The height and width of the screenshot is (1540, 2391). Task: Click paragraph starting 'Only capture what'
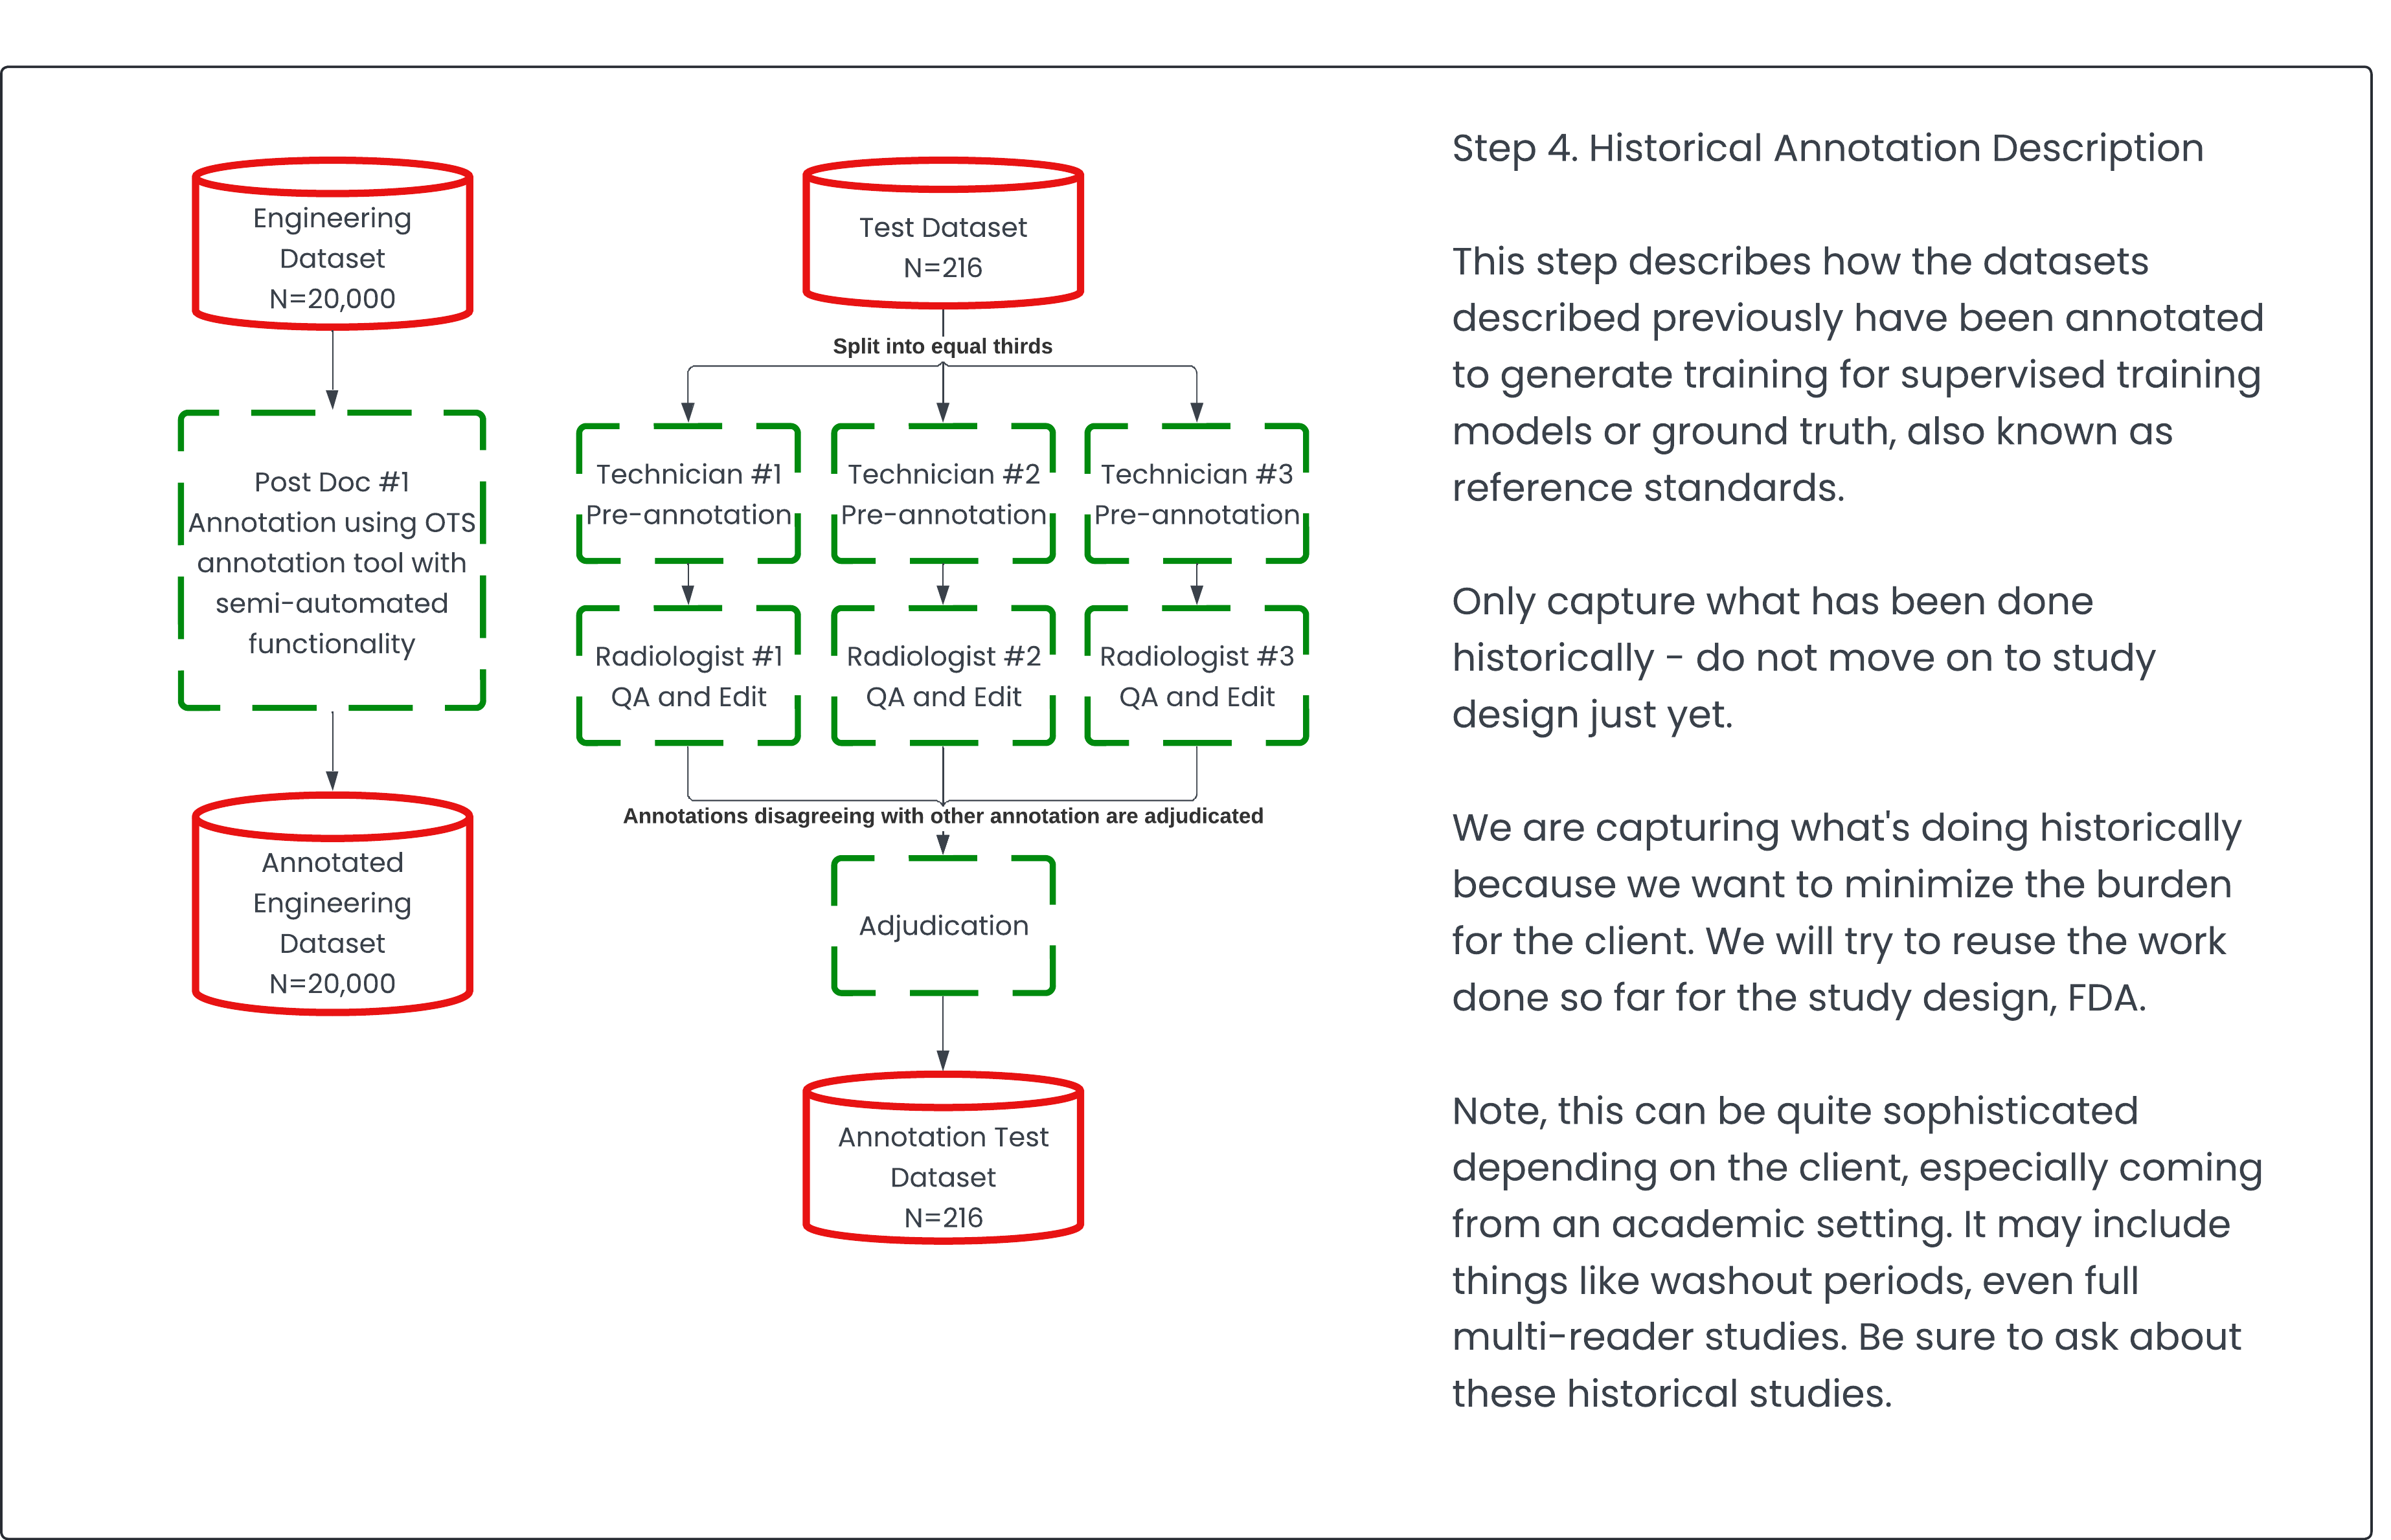1803,657
